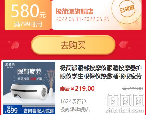This screenshot has width=146, height=115.
Task: Click coupon store name 极简派旗舰店
Action: pyautogui.click(x=74, y=12)
